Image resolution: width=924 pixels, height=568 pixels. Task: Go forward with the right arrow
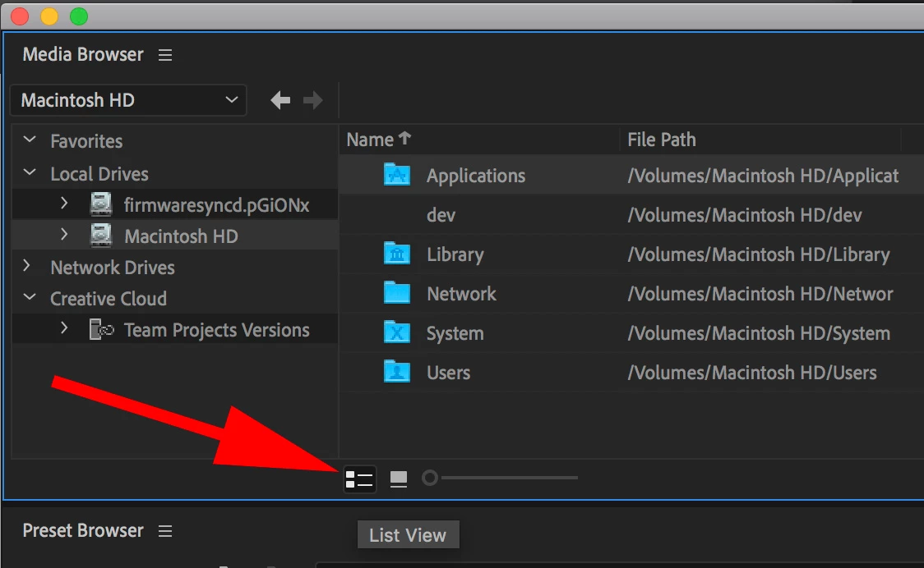tap(313, 101)
